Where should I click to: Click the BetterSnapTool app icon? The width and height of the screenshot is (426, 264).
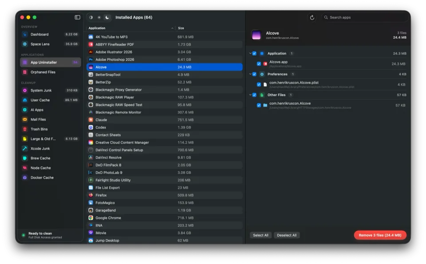[x=91, y=75]
